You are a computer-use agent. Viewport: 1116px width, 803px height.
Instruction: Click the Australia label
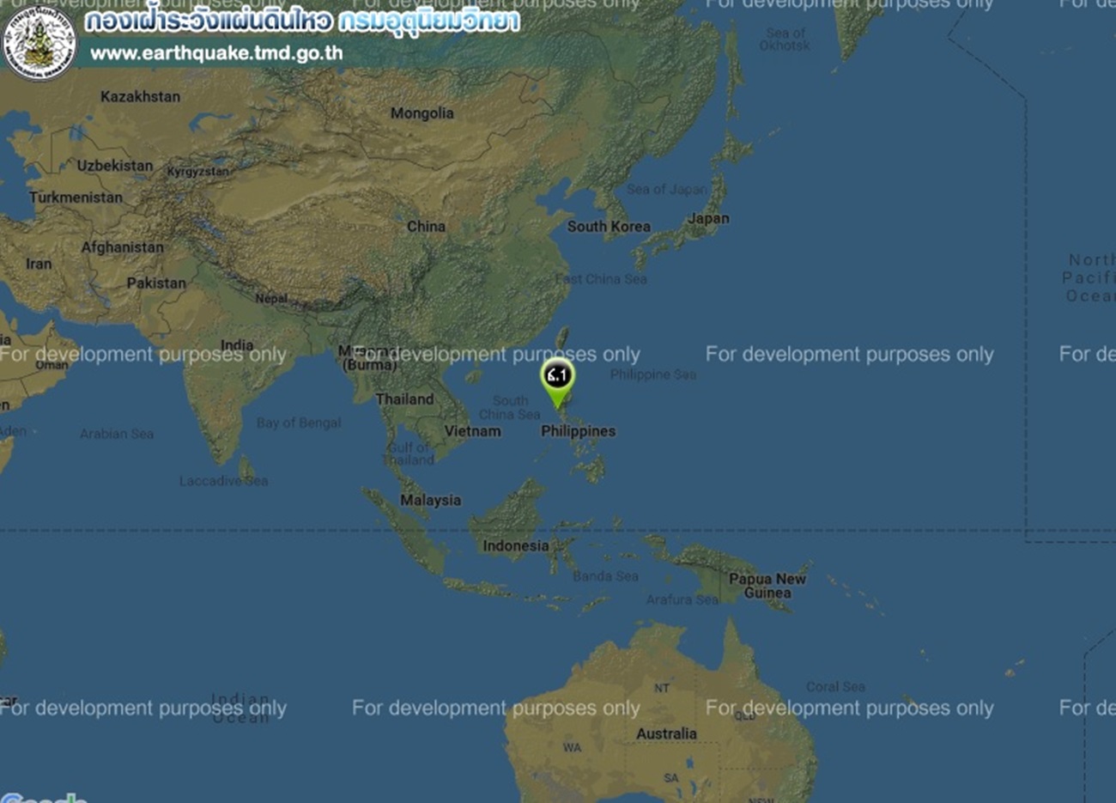(x=666, y=733)
